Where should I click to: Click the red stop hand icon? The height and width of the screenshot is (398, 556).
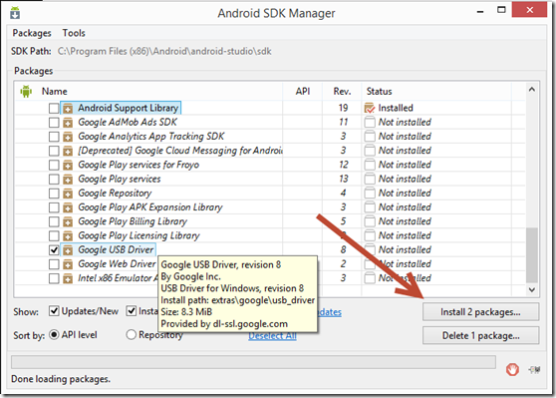click(x=512, y=370)
